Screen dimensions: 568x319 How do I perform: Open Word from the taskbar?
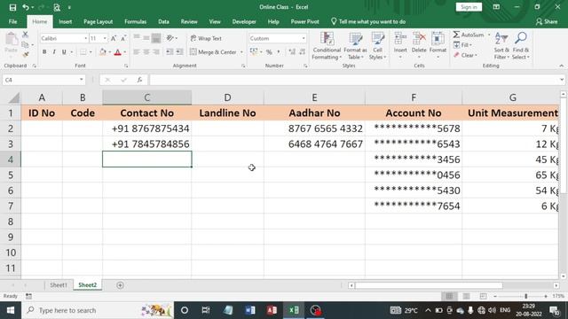coord(250,310)
